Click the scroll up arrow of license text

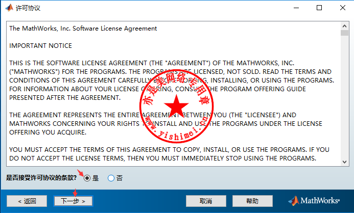coord(344,26)
